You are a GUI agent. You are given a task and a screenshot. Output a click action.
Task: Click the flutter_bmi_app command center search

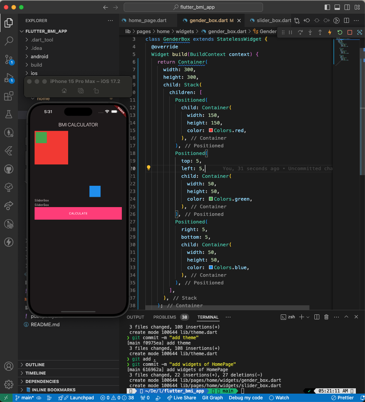pyautogui.click(x=193, y=7)
